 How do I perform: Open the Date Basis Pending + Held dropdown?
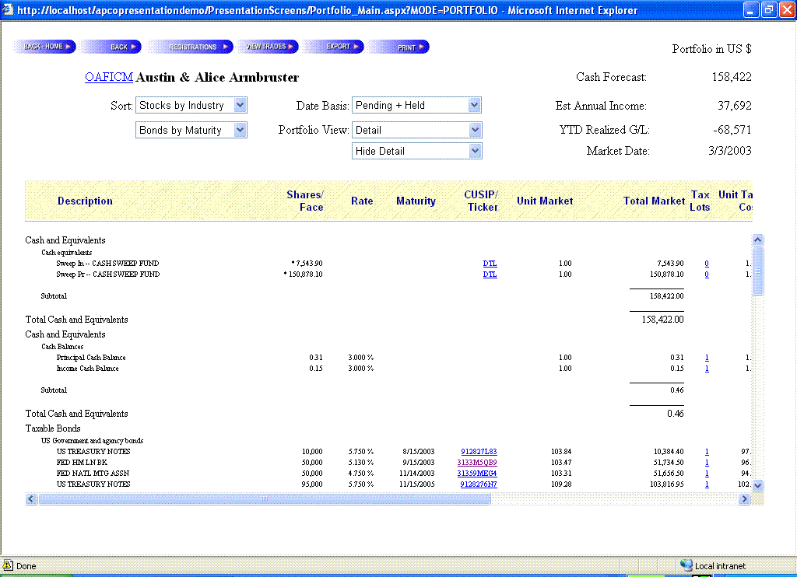416,105
